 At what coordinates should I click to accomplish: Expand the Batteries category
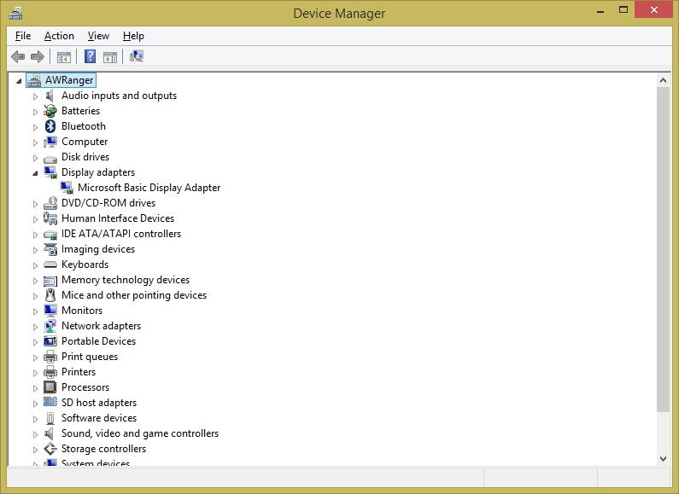[x=36, y=112]
